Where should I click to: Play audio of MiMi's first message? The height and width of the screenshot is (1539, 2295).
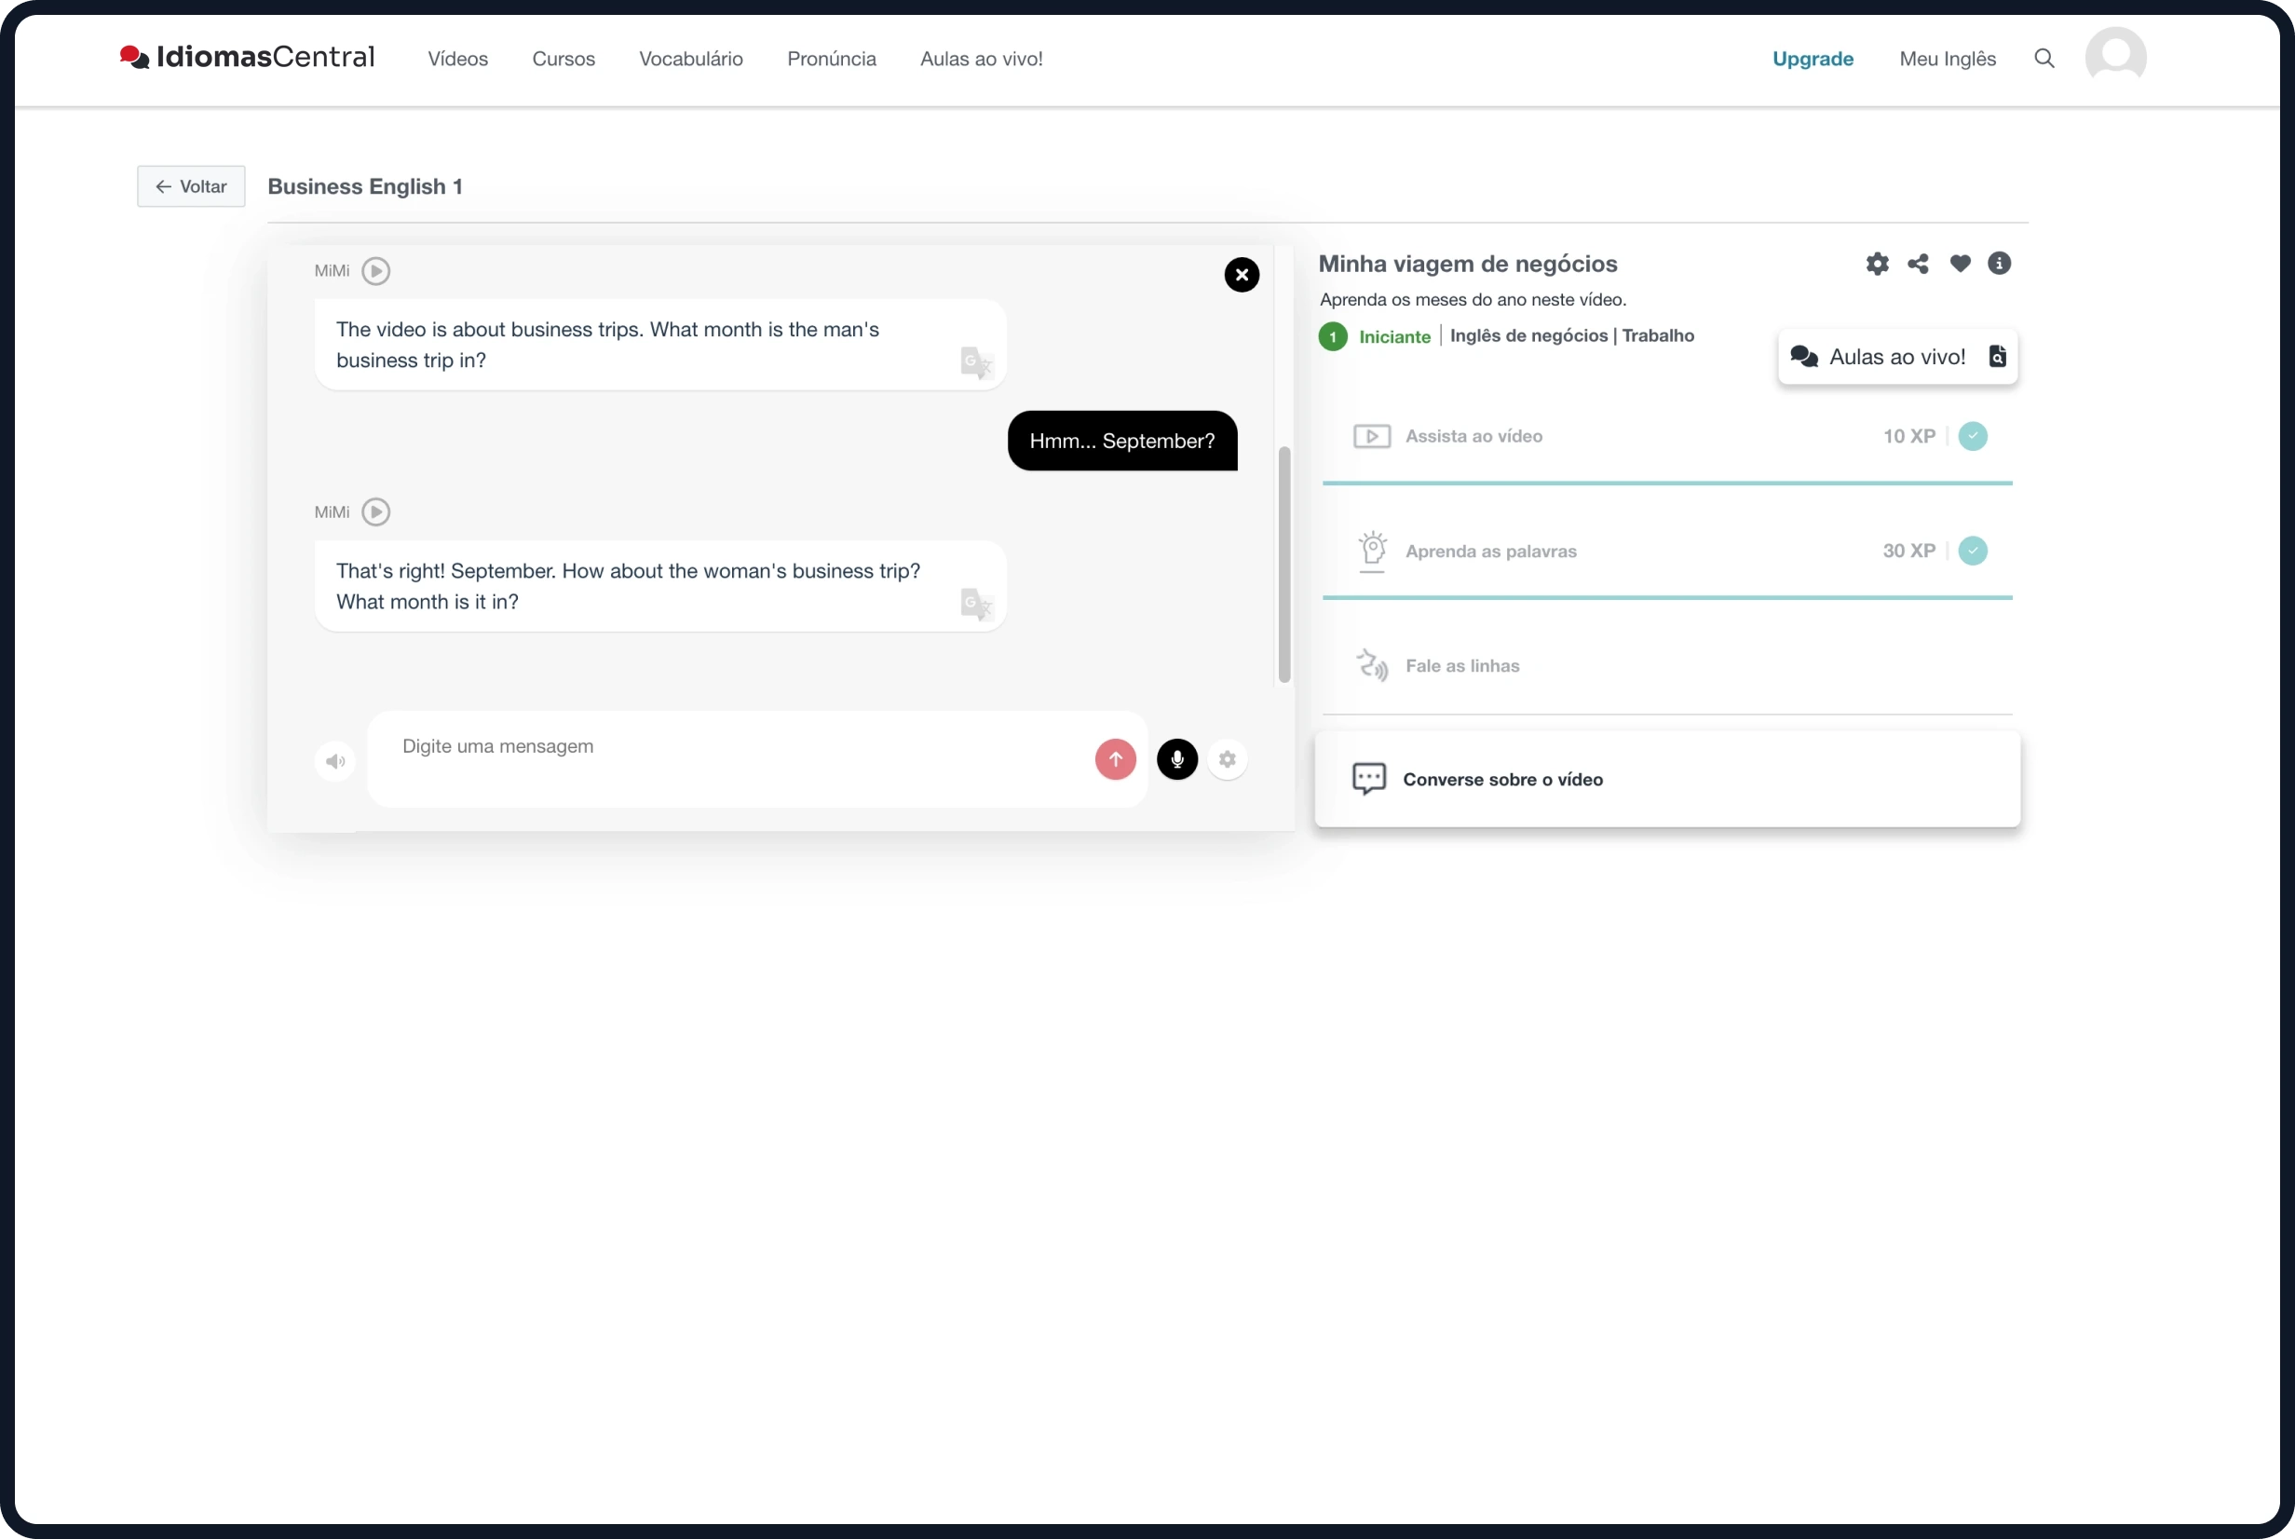(x=375, y=271)
